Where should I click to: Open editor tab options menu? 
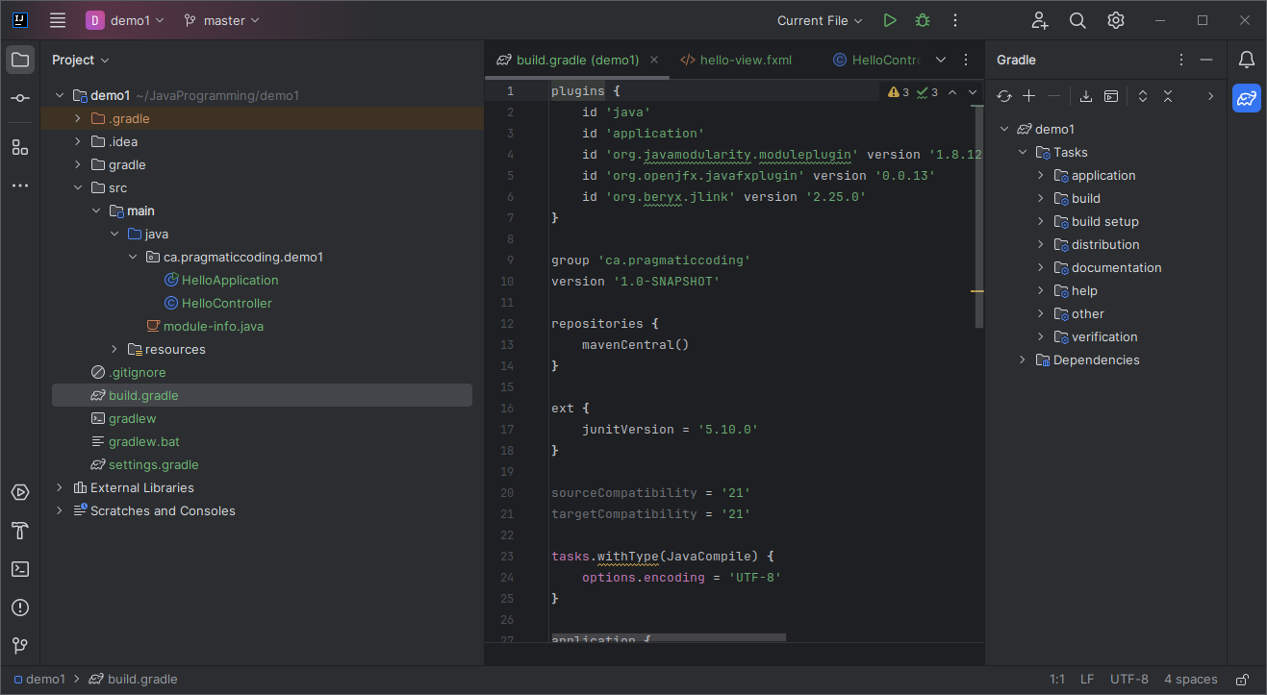pyautogui.click(x=966, y=60)
